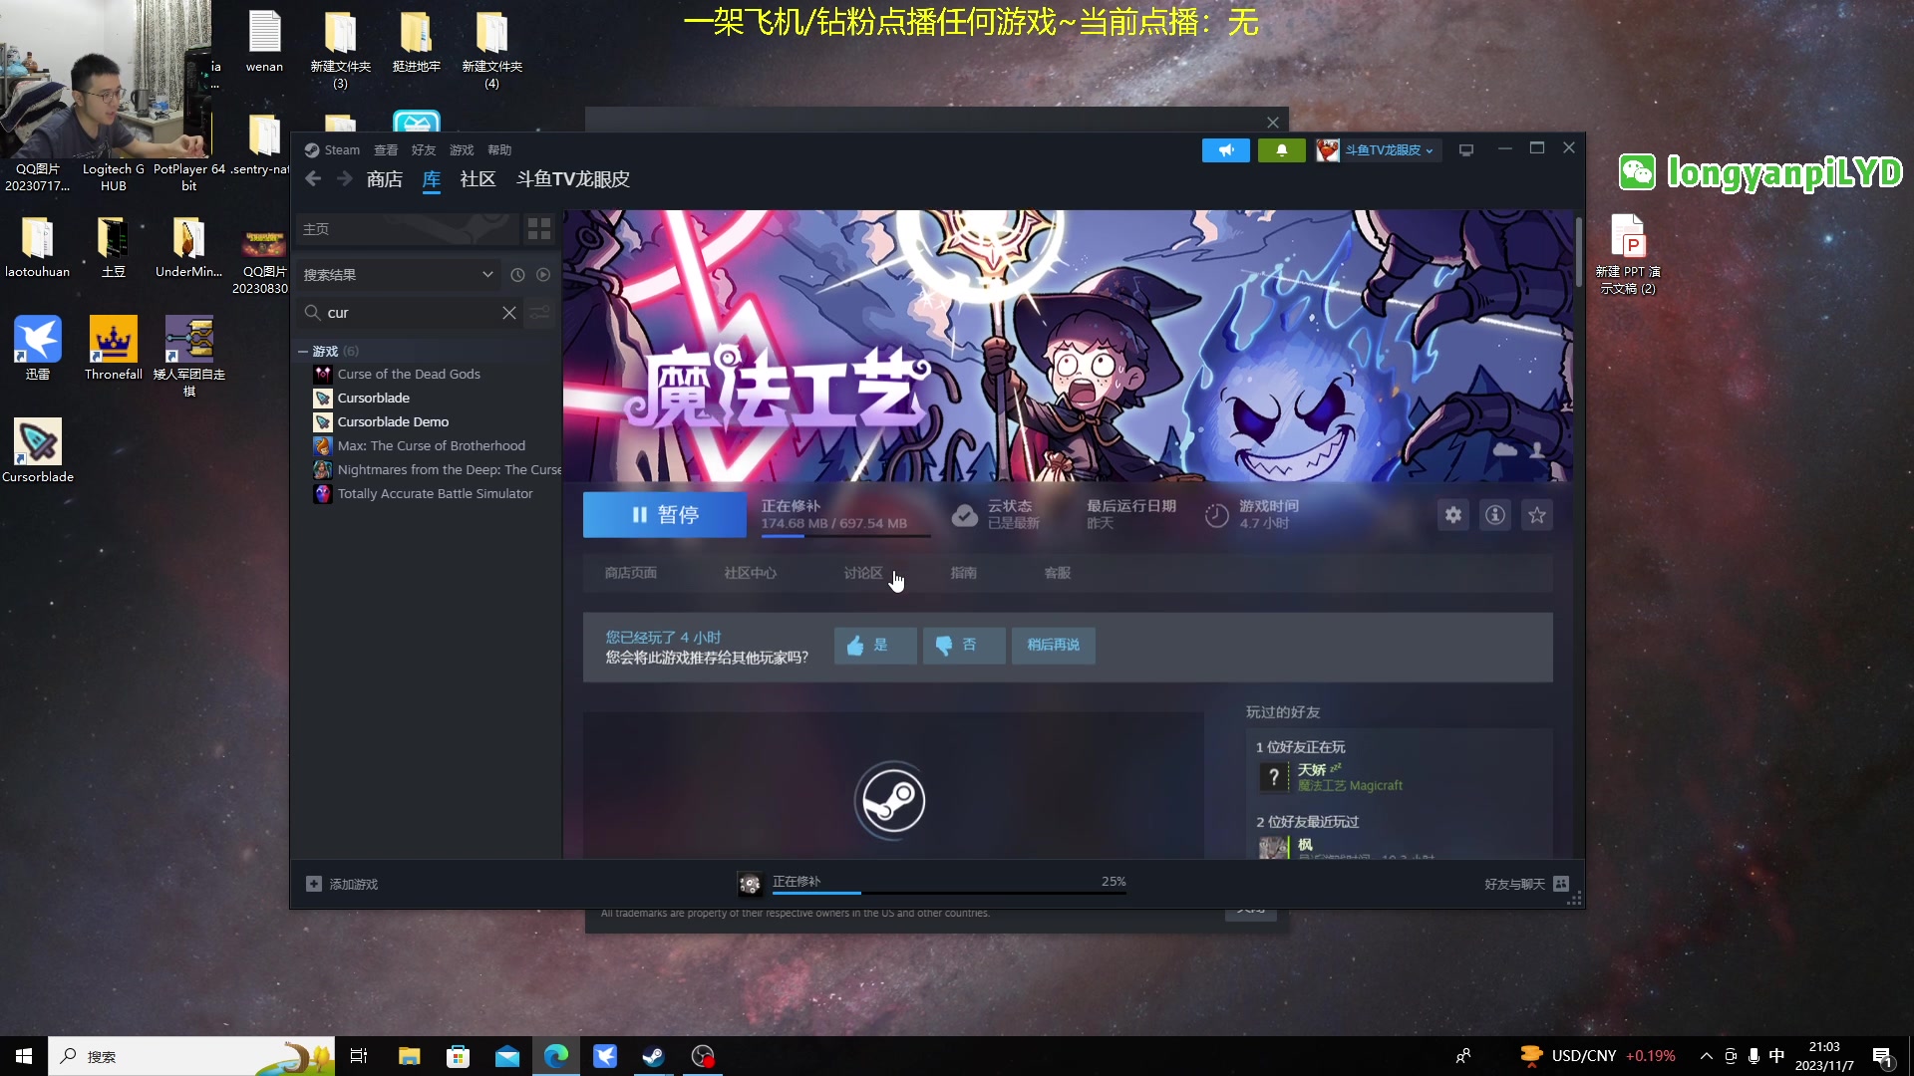The width and height of the screenshot is (1914, 1076).
Task: Click game page scrollbar
Action: pos(1579,252)
